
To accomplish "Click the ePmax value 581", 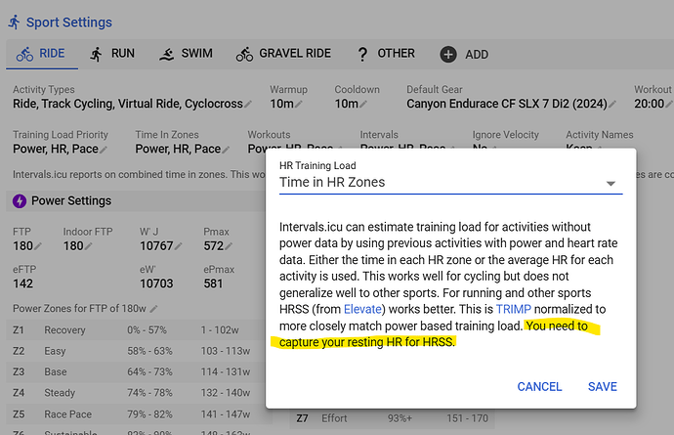I will (x=213, y=284).
